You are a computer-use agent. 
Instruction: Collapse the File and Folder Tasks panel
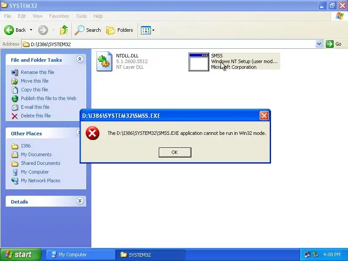pyautogui.click(x=80, y=59)
